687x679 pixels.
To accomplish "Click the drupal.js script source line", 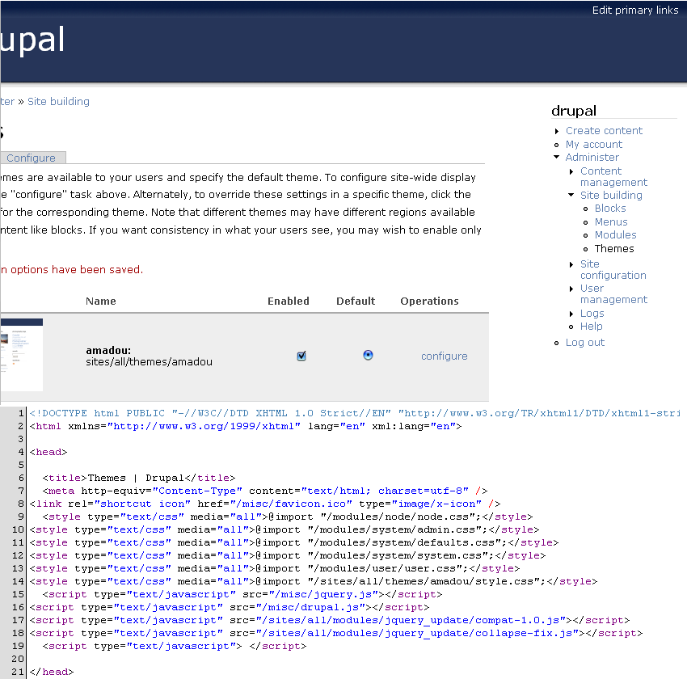I will [230, 607].
